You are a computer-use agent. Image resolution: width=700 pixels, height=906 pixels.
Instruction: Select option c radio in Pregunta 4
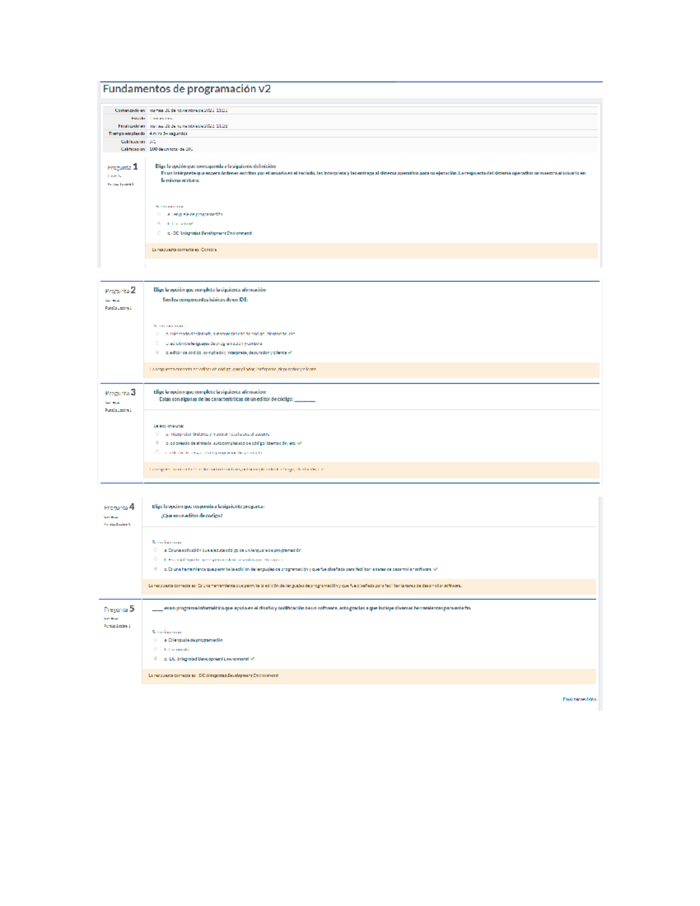(x=156, y=569)
